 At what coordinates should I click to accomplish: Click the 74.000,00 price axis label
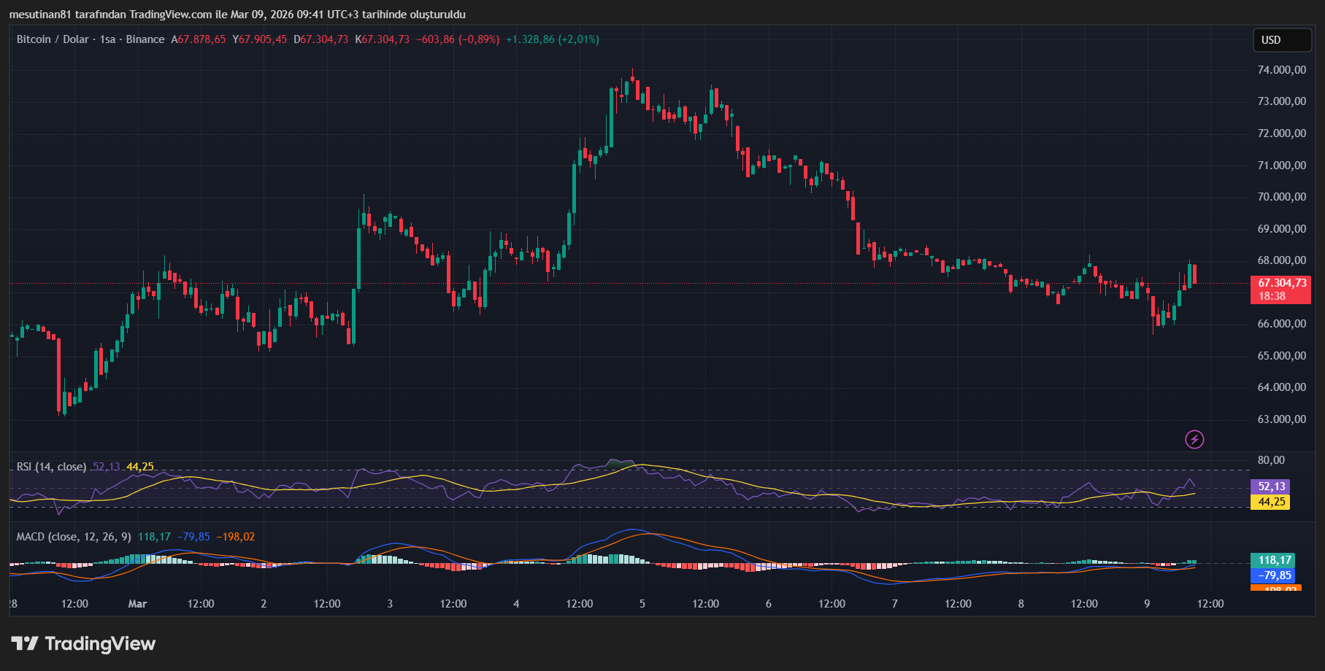(x=1282, y=70)
